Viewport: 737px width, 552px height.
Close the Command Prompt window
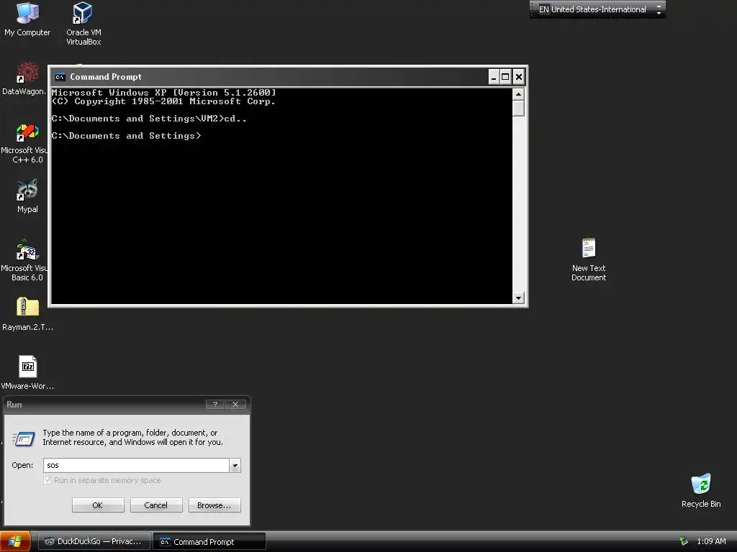coord(518,77)
